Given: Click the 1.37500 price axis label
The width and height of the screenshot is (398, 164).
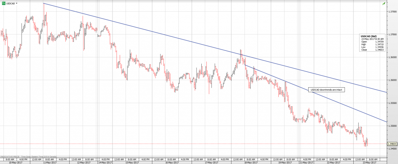Looking at the screenshot, I should tap(392, 11).
